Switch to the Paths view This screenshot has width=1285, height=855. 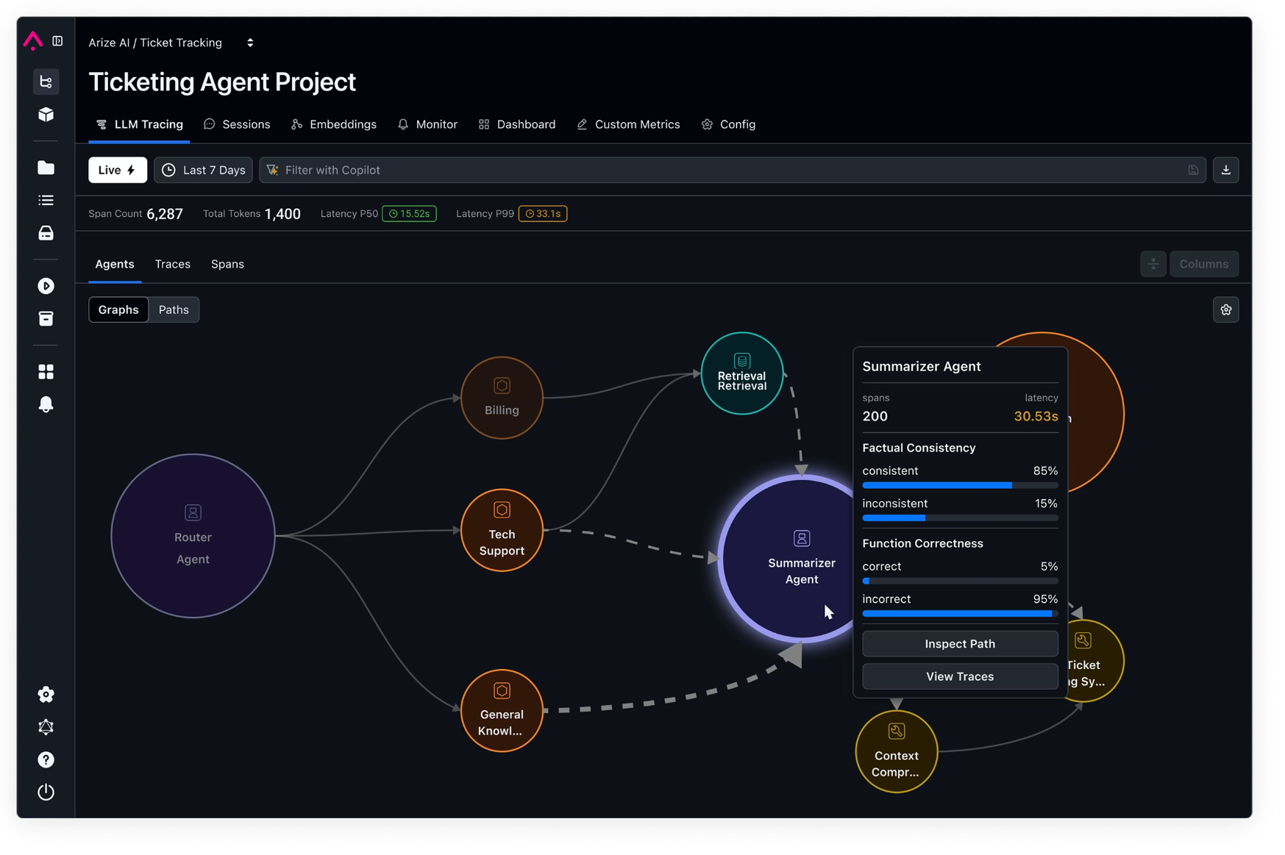[x=174, y=310]
